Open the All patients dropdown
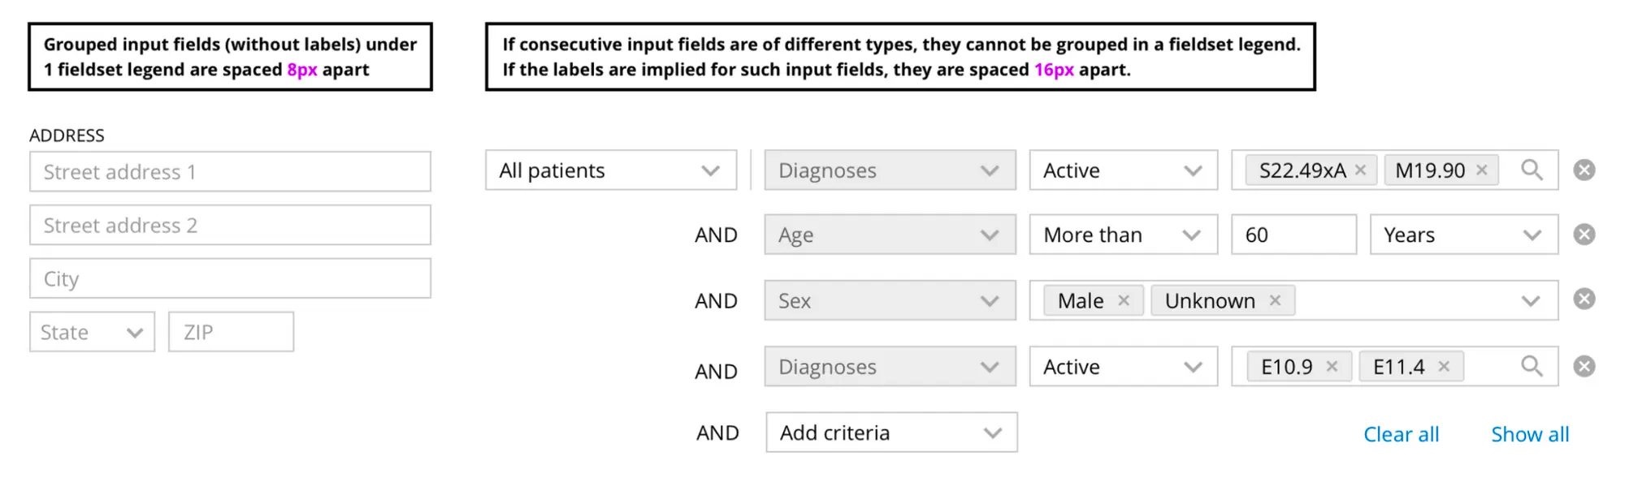The width and height of the screenshot is (1625, 491). point(611,170)
